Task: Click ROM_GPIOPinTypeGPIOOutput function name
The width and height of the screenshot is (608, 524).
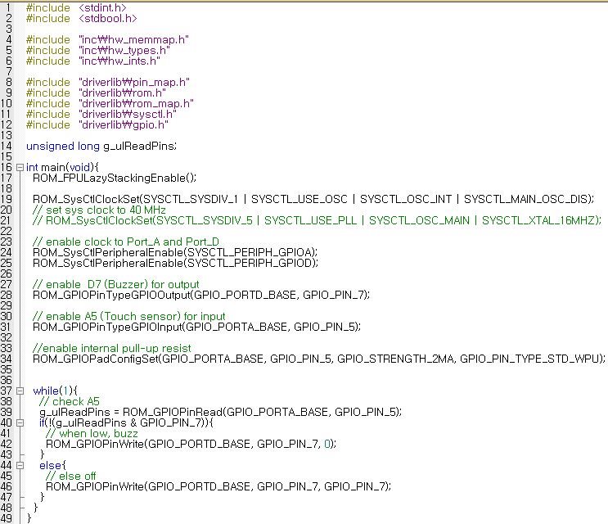Action: 111,296
